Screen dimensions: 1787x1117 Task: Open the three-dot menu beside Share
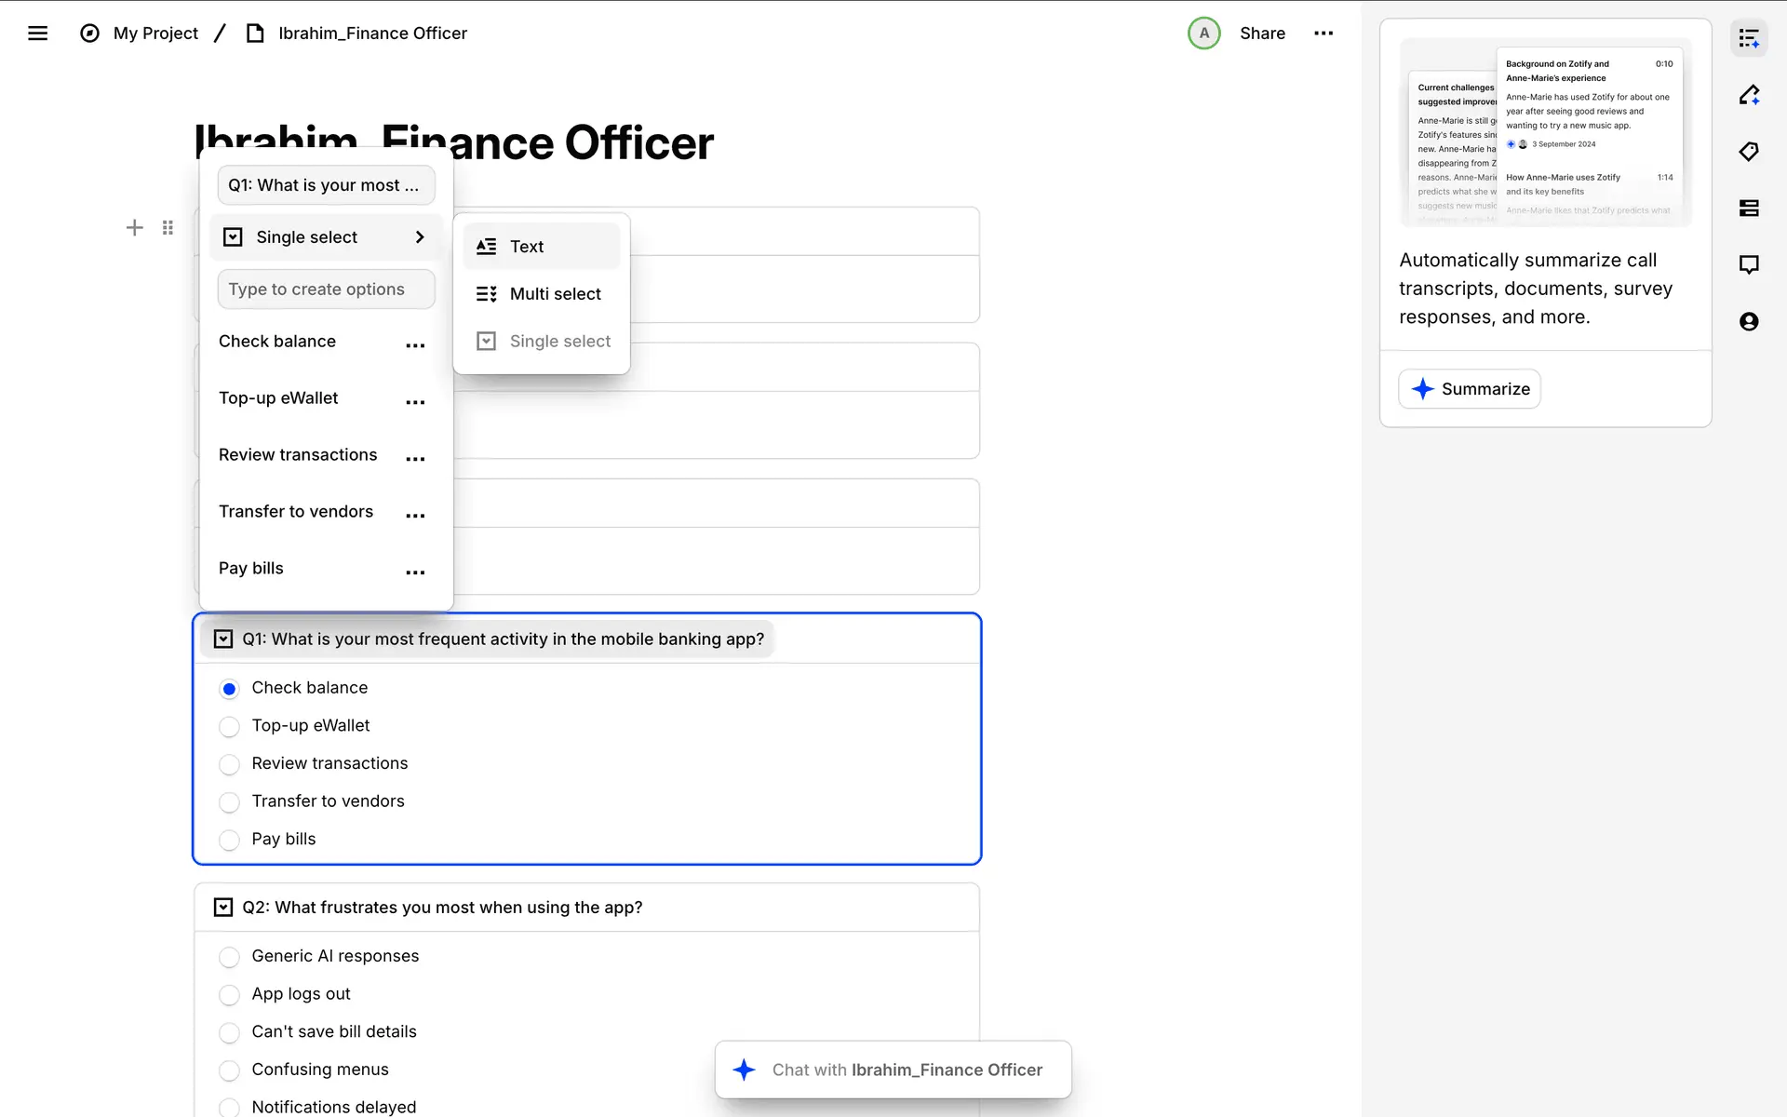pyautogui.click(x=1323, y=34)
